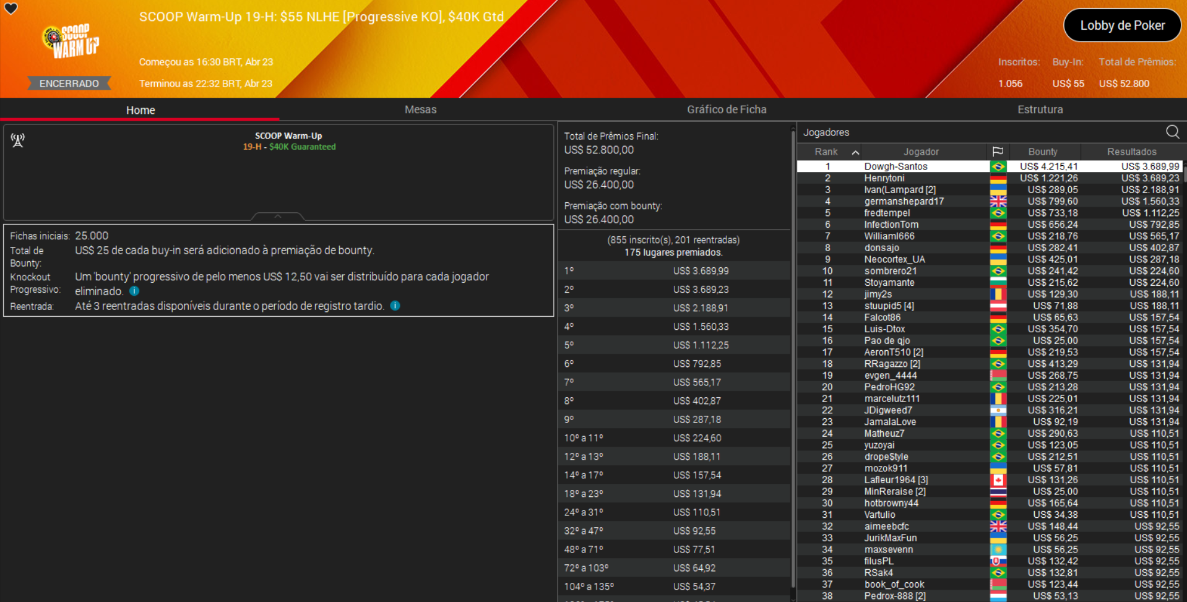The height and width of the screenshot is (602, 1187).
Task: Click the info icon next to Reentrada text
Action: tap(395, 306)
